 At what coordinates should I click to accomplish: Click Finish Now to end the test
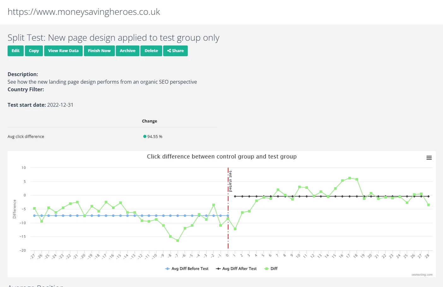[x=99, y=51]
